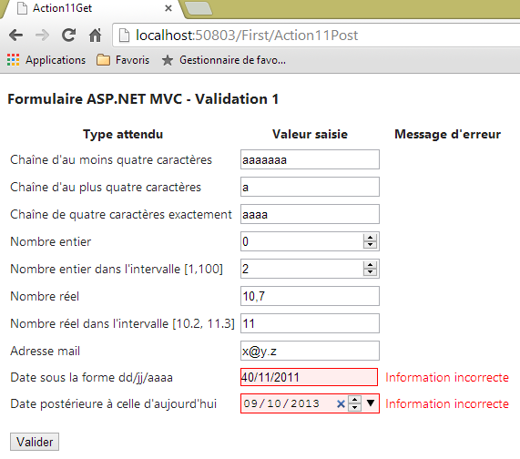
Task: Click the browser back arrow
Action: tap(15, 35)
